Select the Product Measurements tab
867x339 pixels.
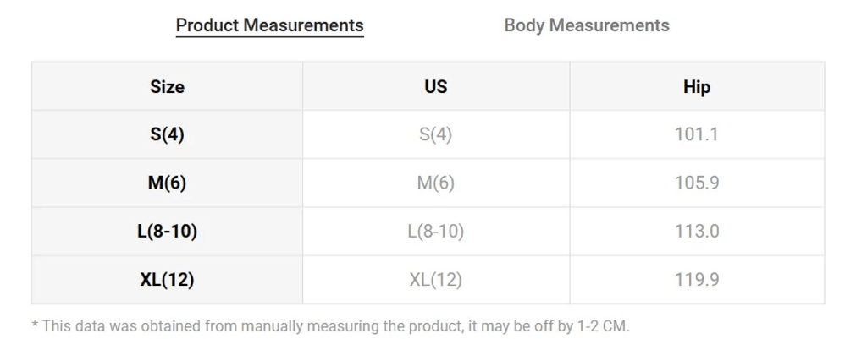[270, 25]
